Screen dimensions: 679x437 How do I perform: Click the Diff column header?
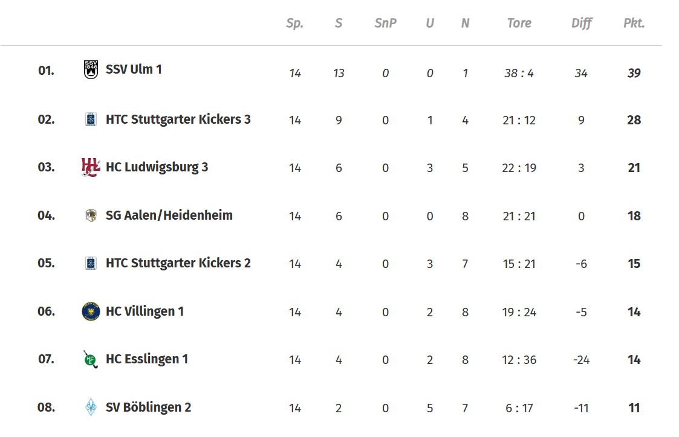coord(582,24)
